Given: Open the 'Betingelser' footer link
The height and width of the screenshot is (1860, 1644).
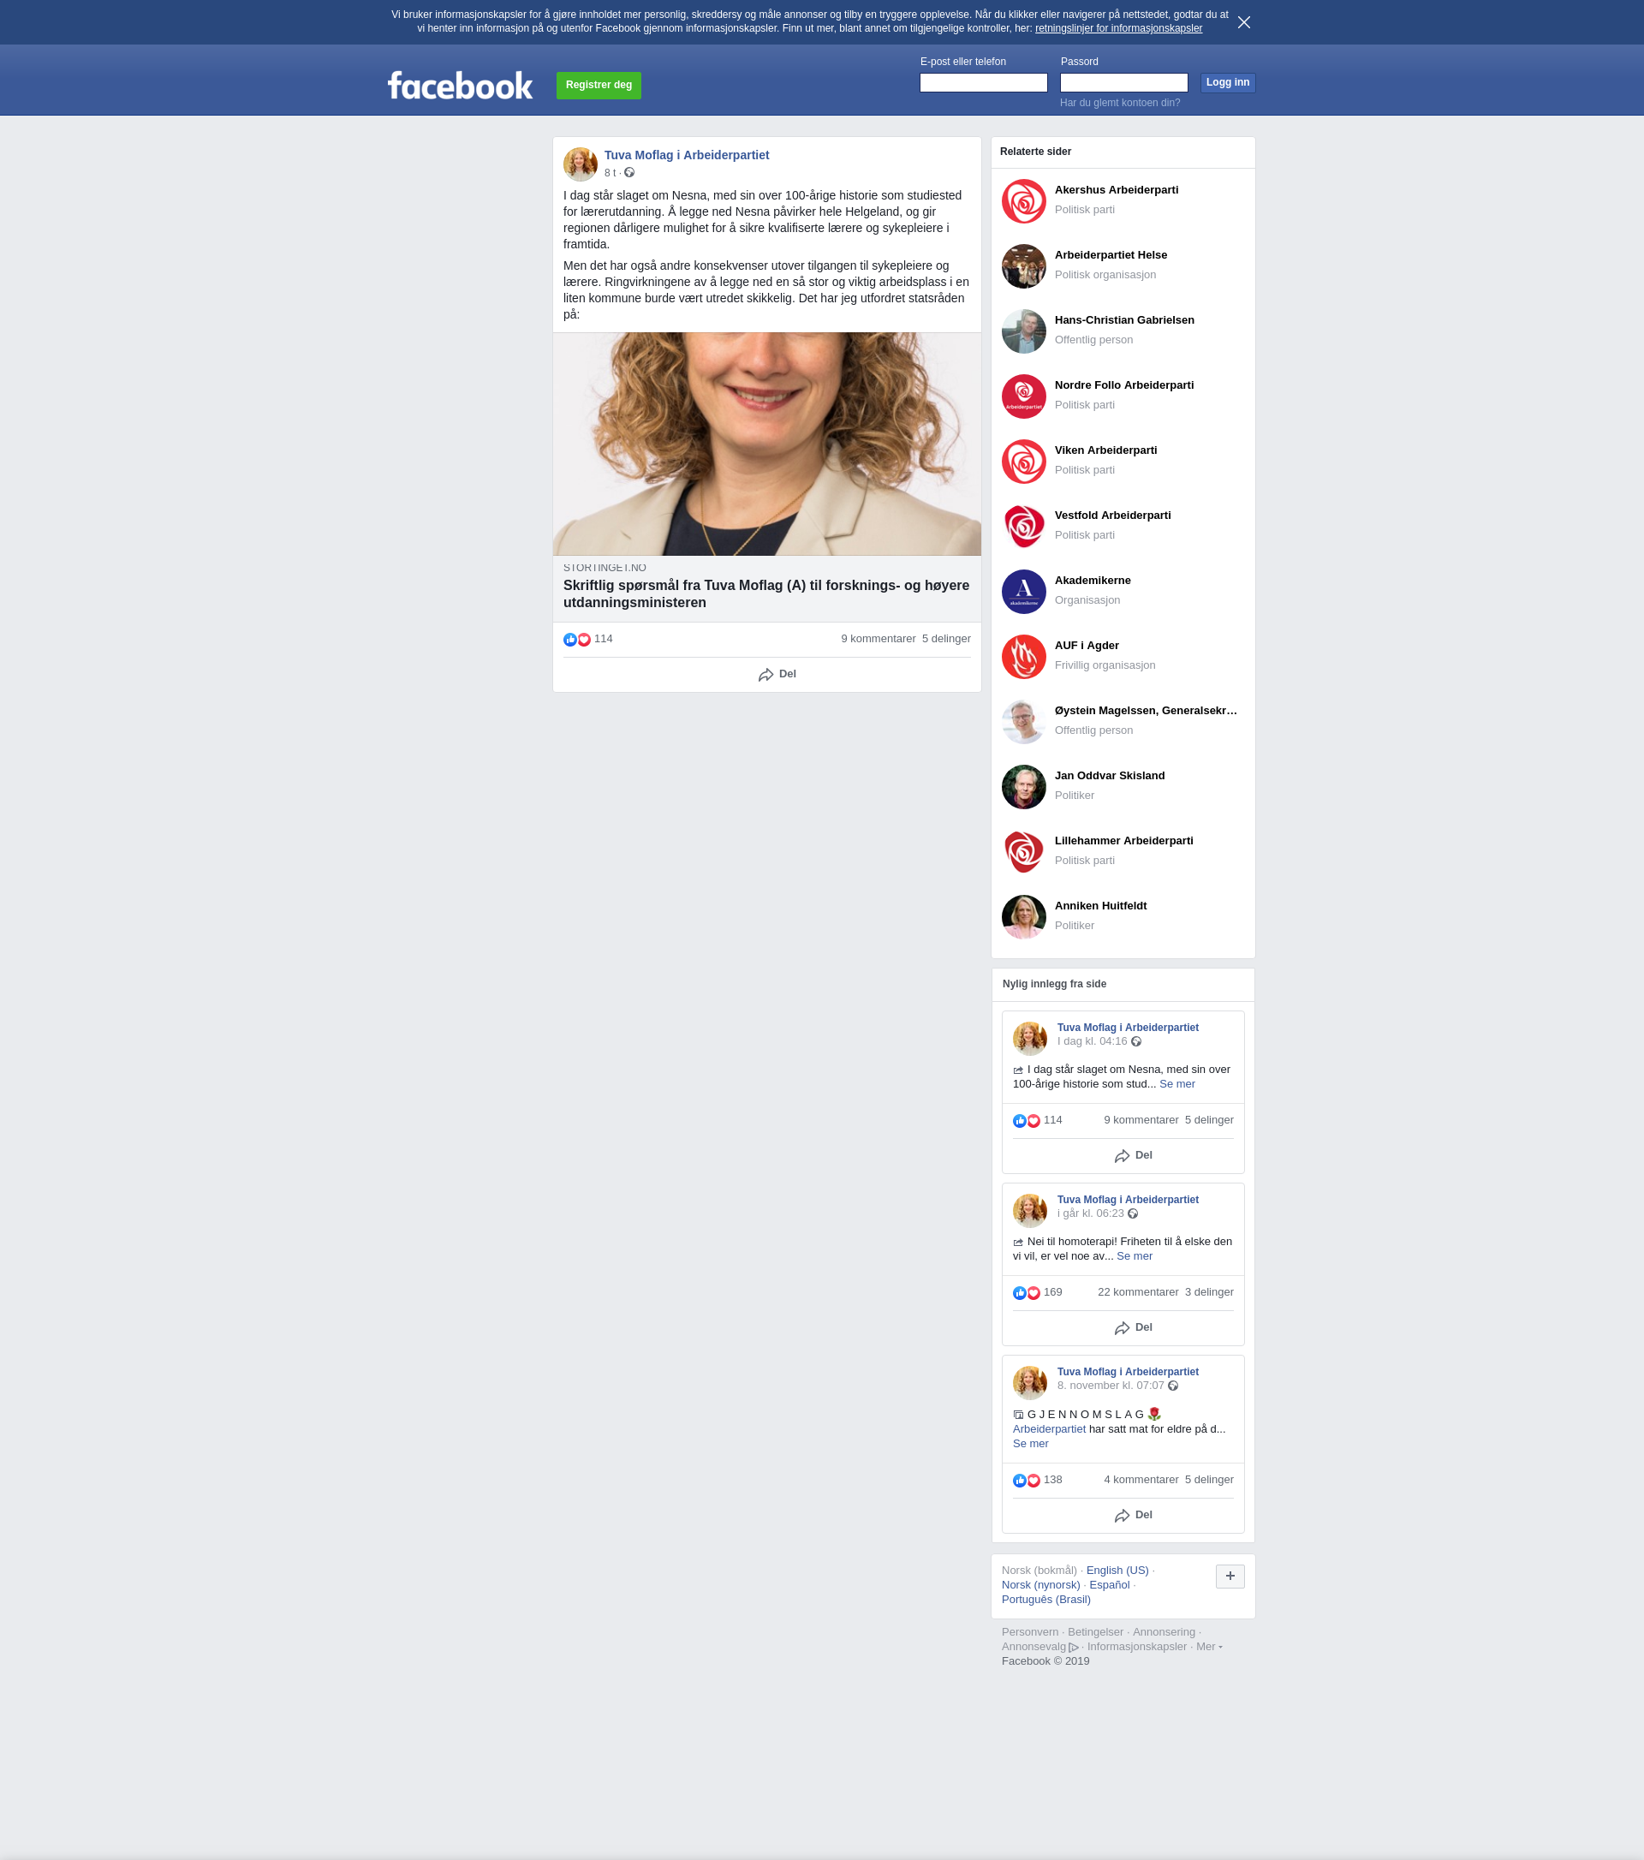Looking at the screenshot, I should [1095, 1631].
